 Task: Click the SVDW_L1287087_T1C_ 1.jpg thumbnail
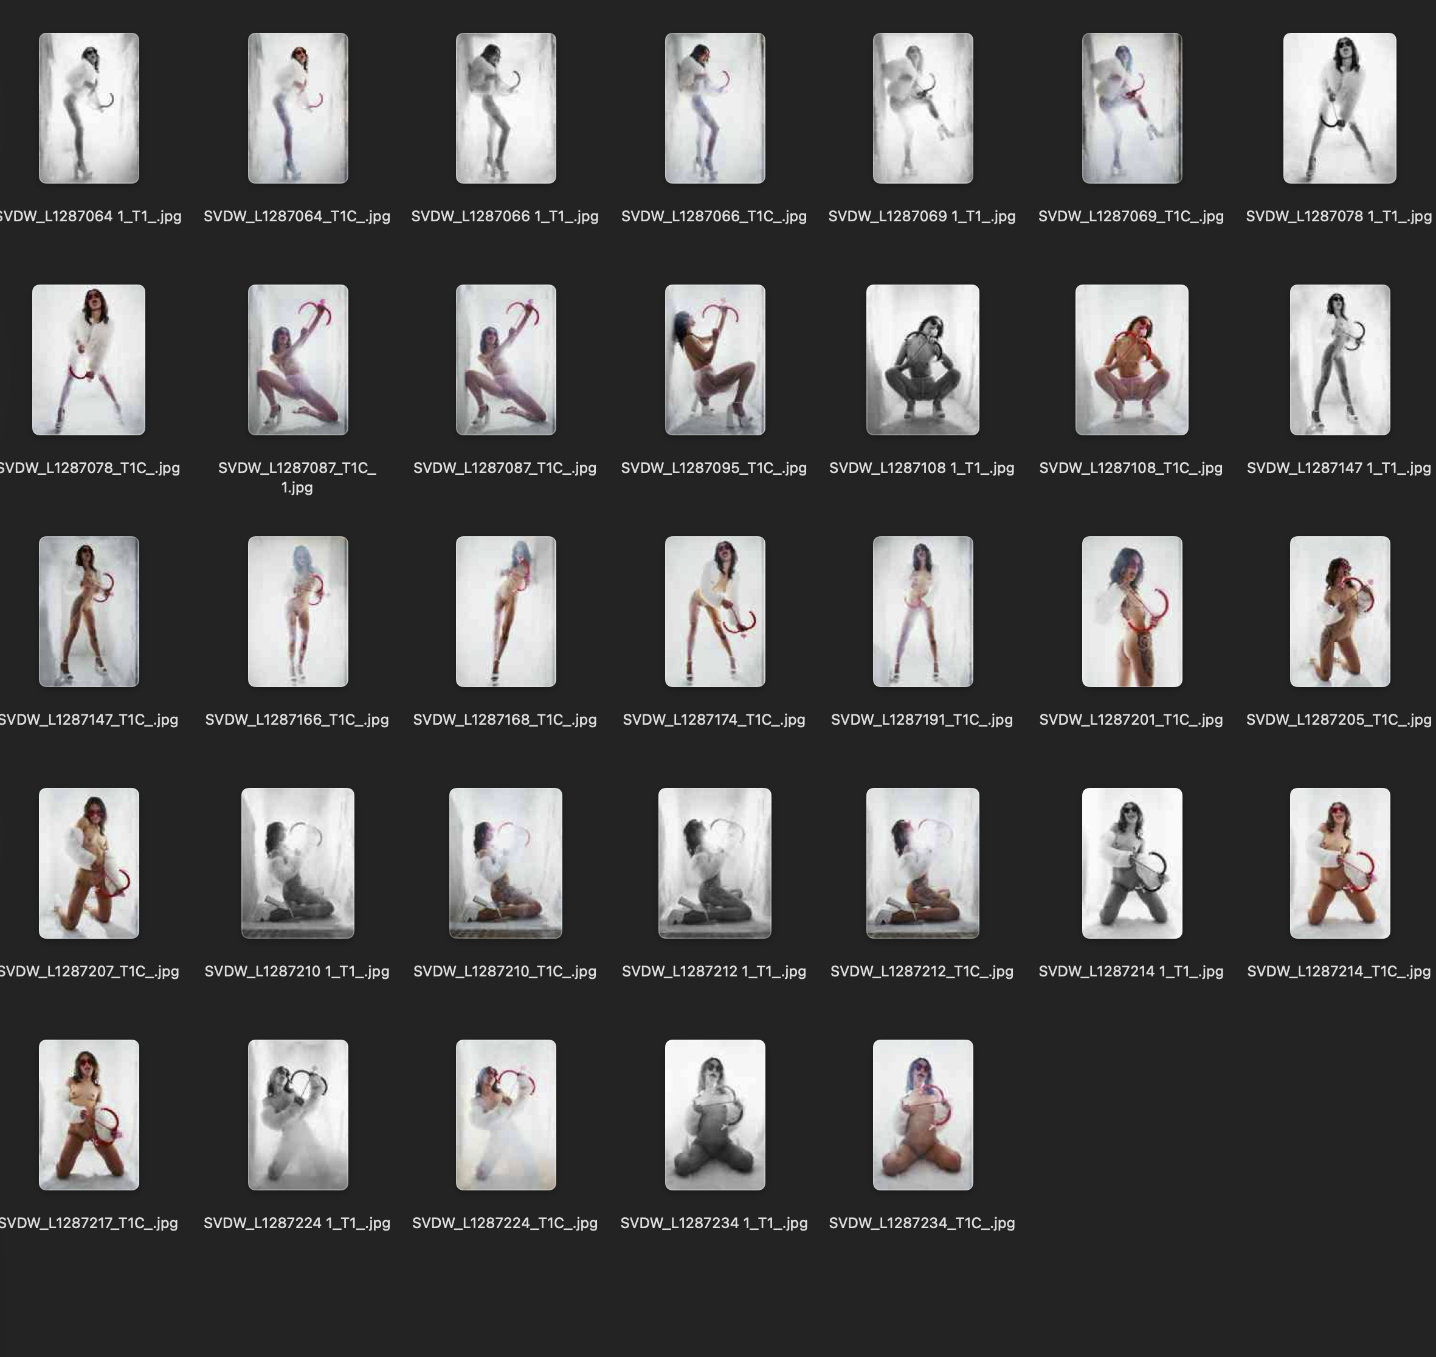298,359
